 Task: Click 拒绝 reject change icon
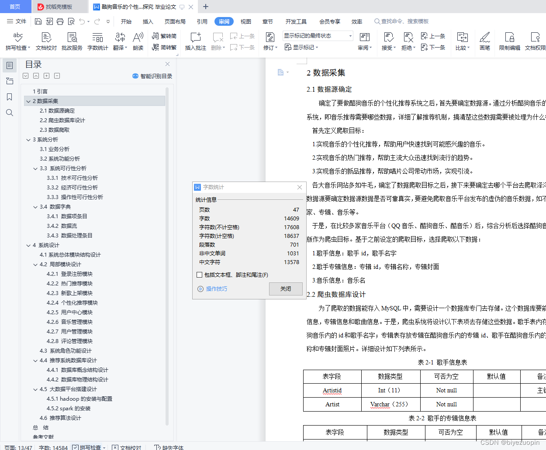[408, 38]
